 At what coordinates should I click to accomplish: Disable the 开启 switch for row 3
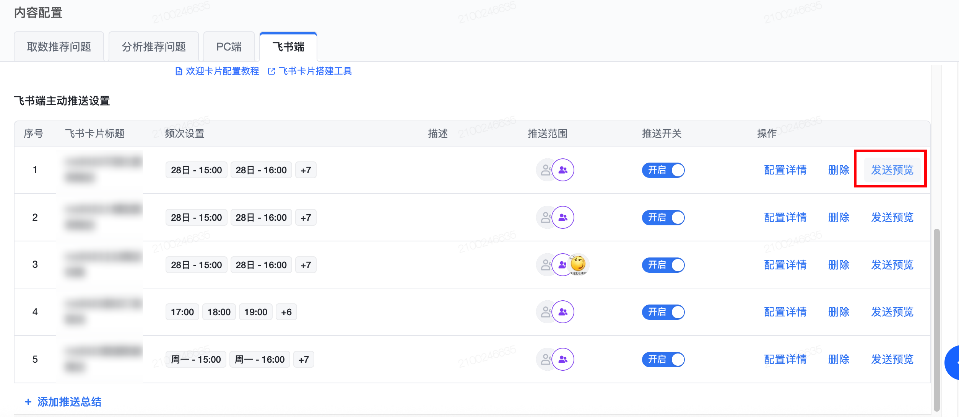(x=663, y=265)
